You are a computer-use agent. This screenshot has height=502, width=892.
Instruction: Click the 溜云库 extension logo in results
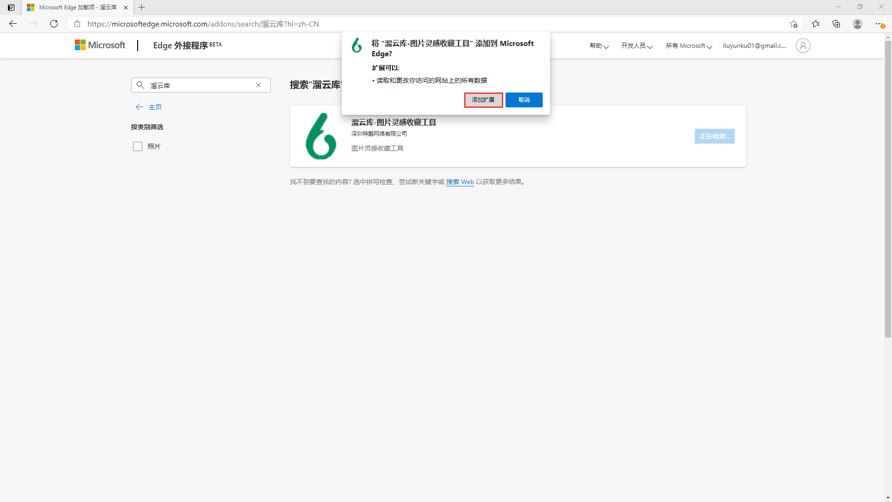coord(321,136)
